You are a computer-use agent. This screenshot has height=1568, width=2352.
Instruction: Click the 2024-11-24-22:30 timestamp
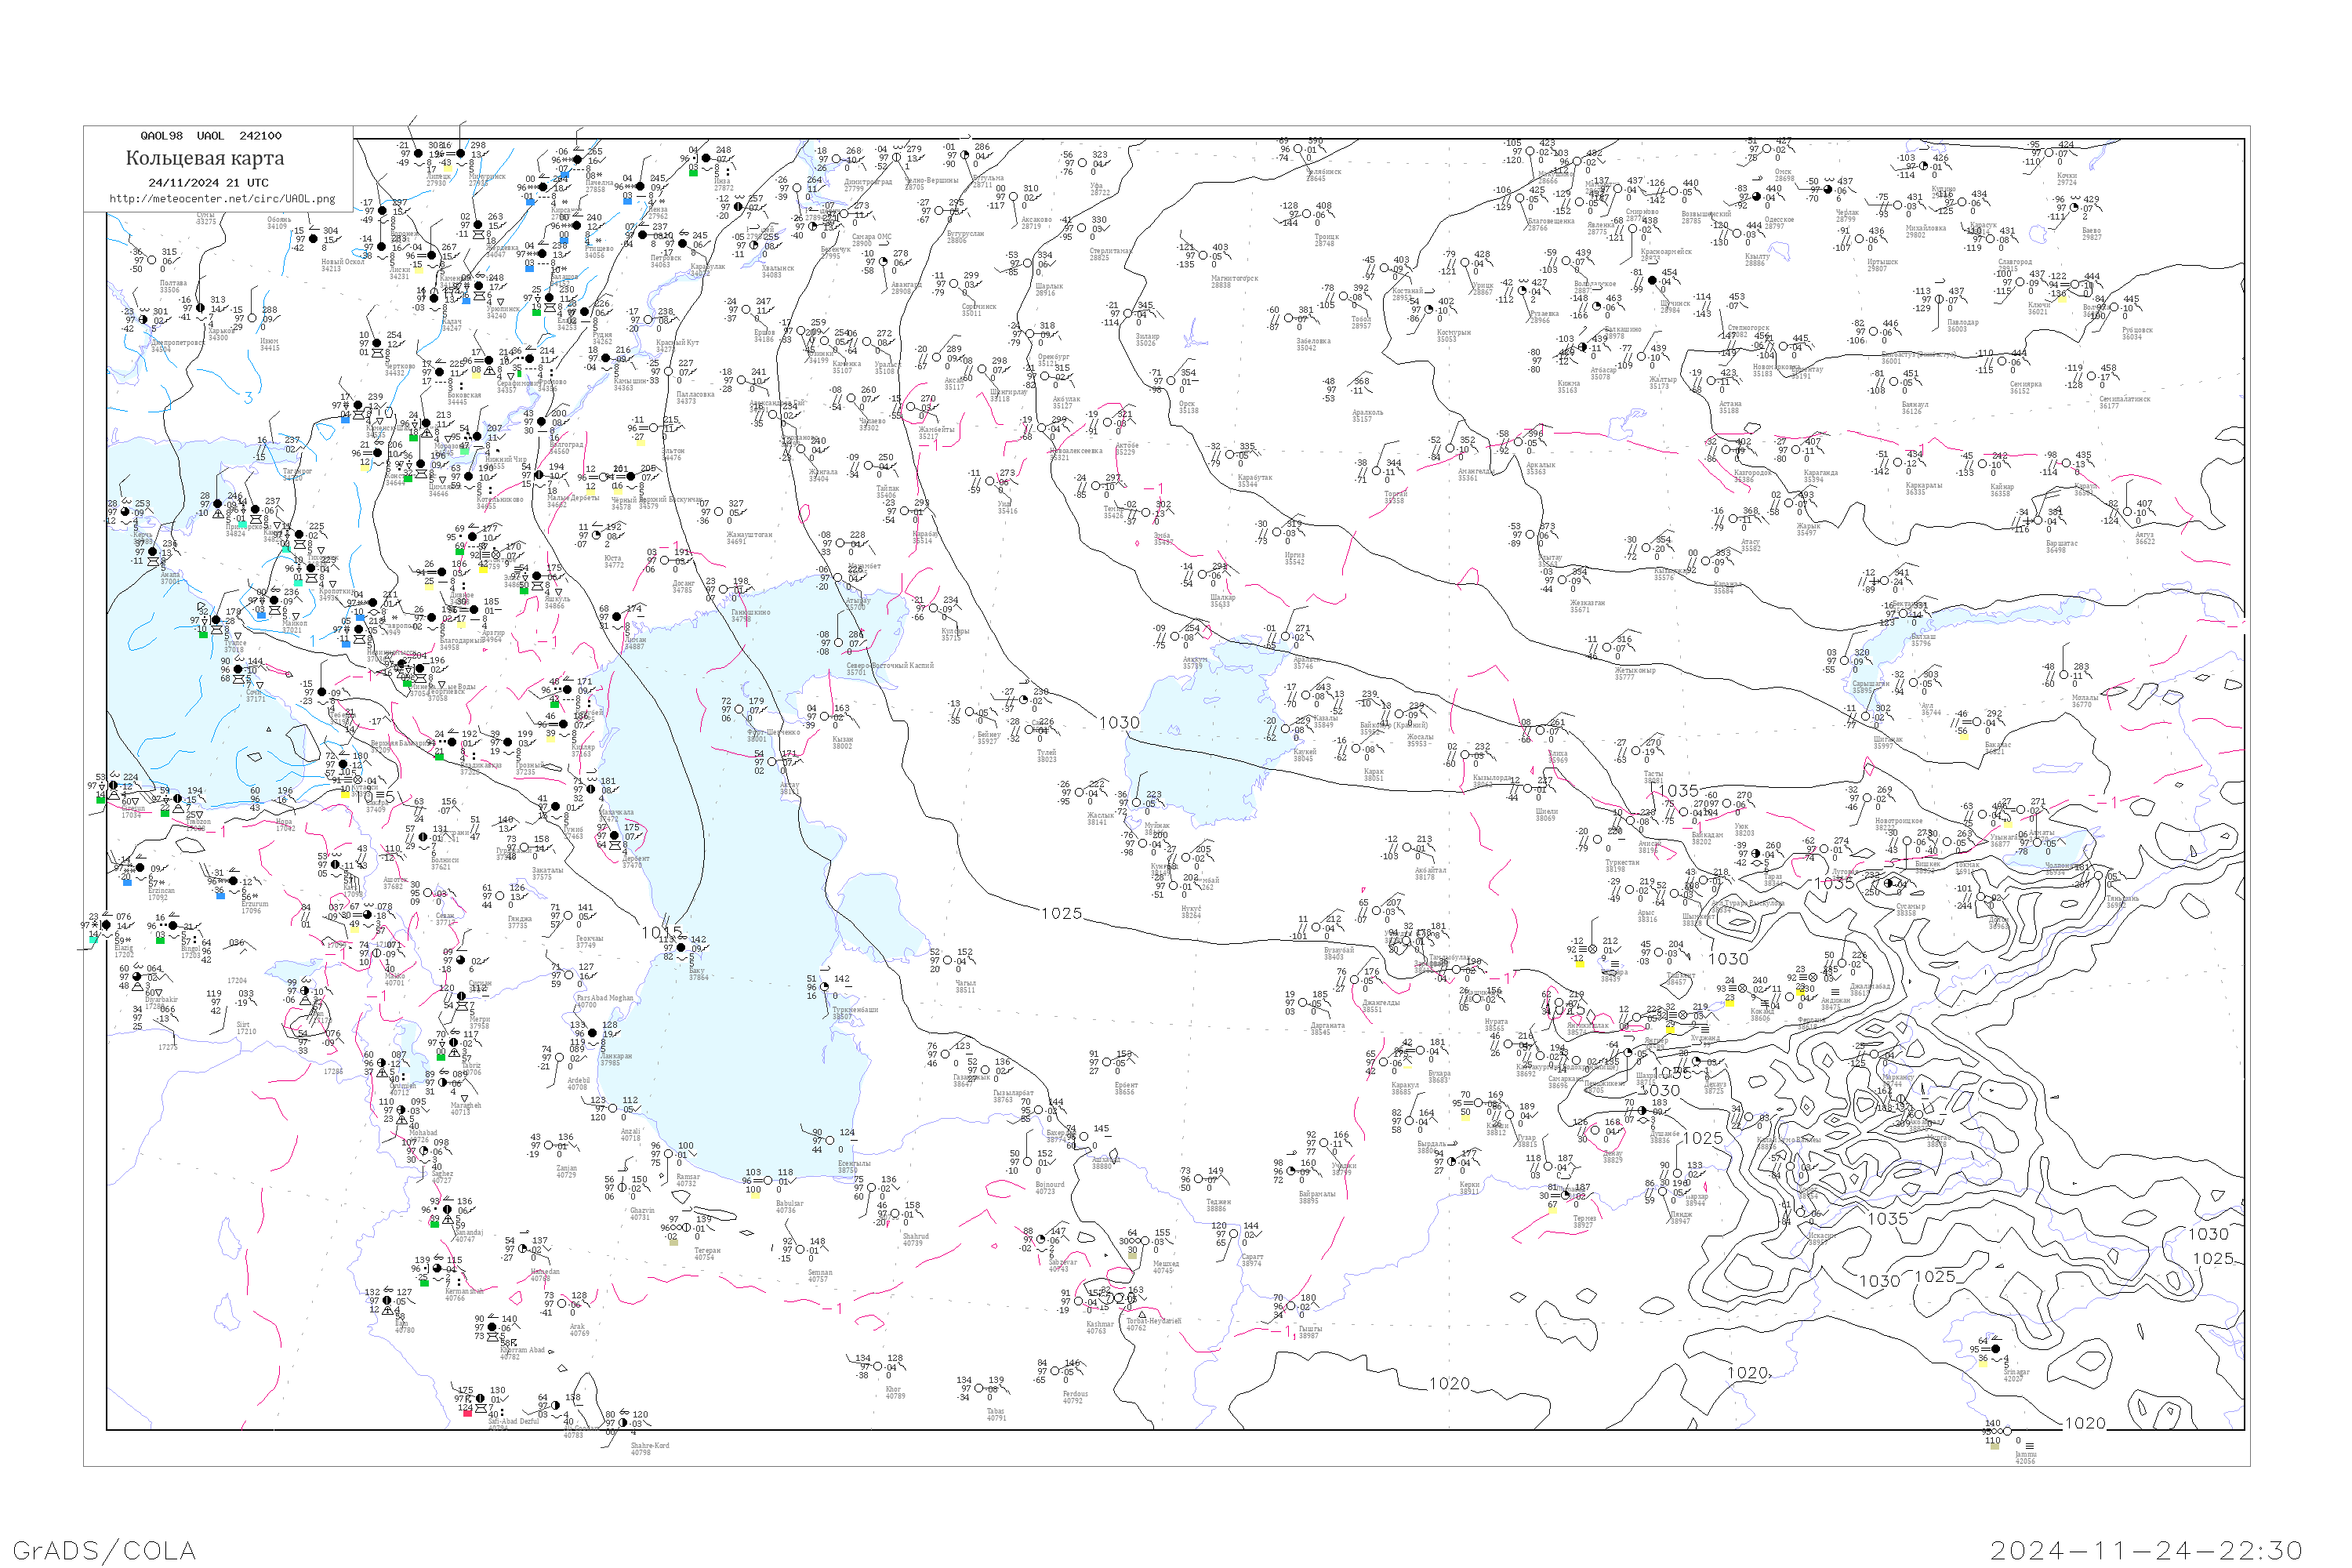point(2146,1550)
